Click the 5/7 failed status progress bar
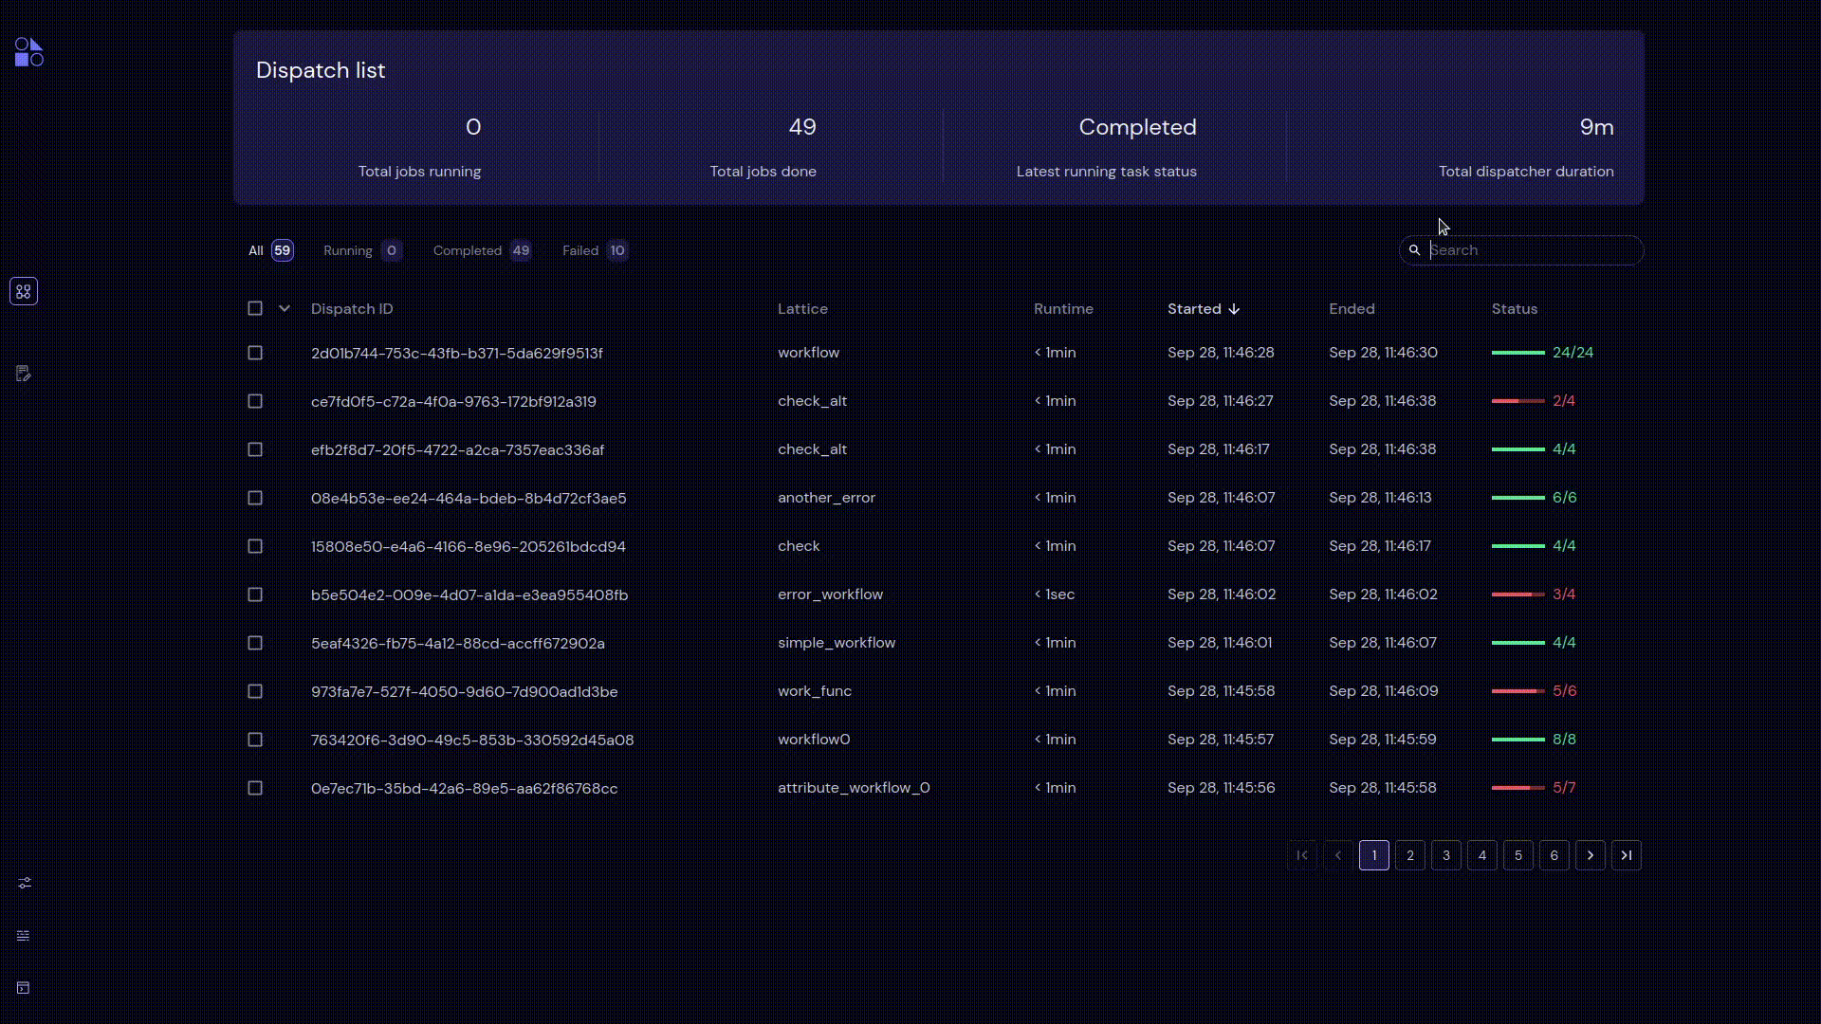 click(1518, 788)
